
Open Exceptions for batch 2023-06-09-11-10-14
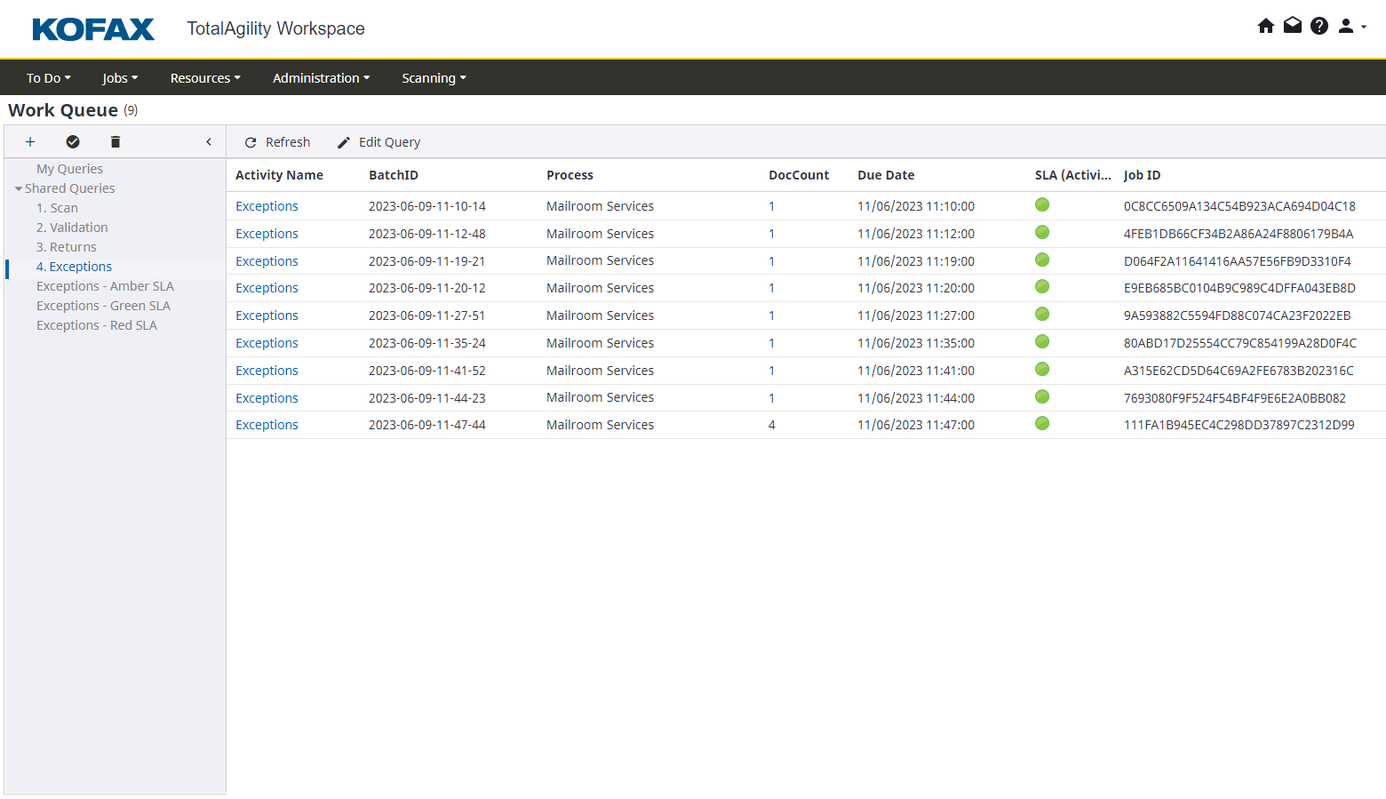point(267,206)
